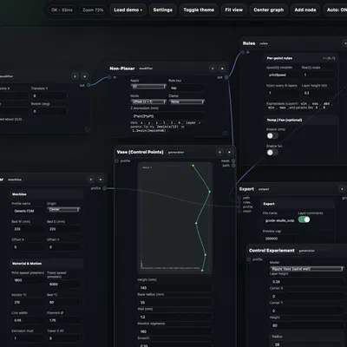This screenshot has height=347, width=347.
Task: Click left header button of leftmost modifier node
Action: pos(75,76)
